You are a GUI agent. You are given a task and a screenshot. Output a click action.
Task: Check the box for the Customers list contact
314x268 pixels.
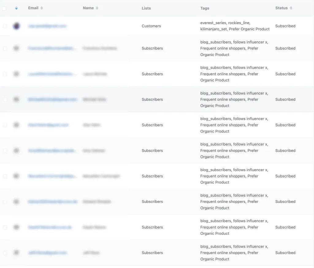click(5, 26)
